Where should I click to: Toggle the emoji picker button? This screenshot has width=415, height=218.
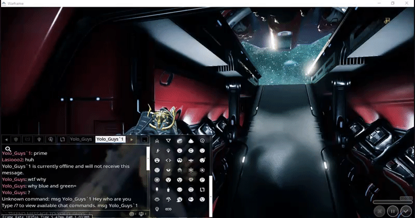click(132, 214)
